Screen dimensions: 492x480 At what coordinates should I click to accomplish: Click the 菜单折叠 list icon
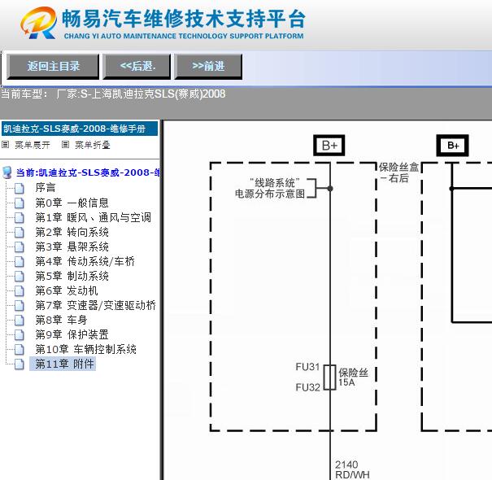(x=65, y=145)
